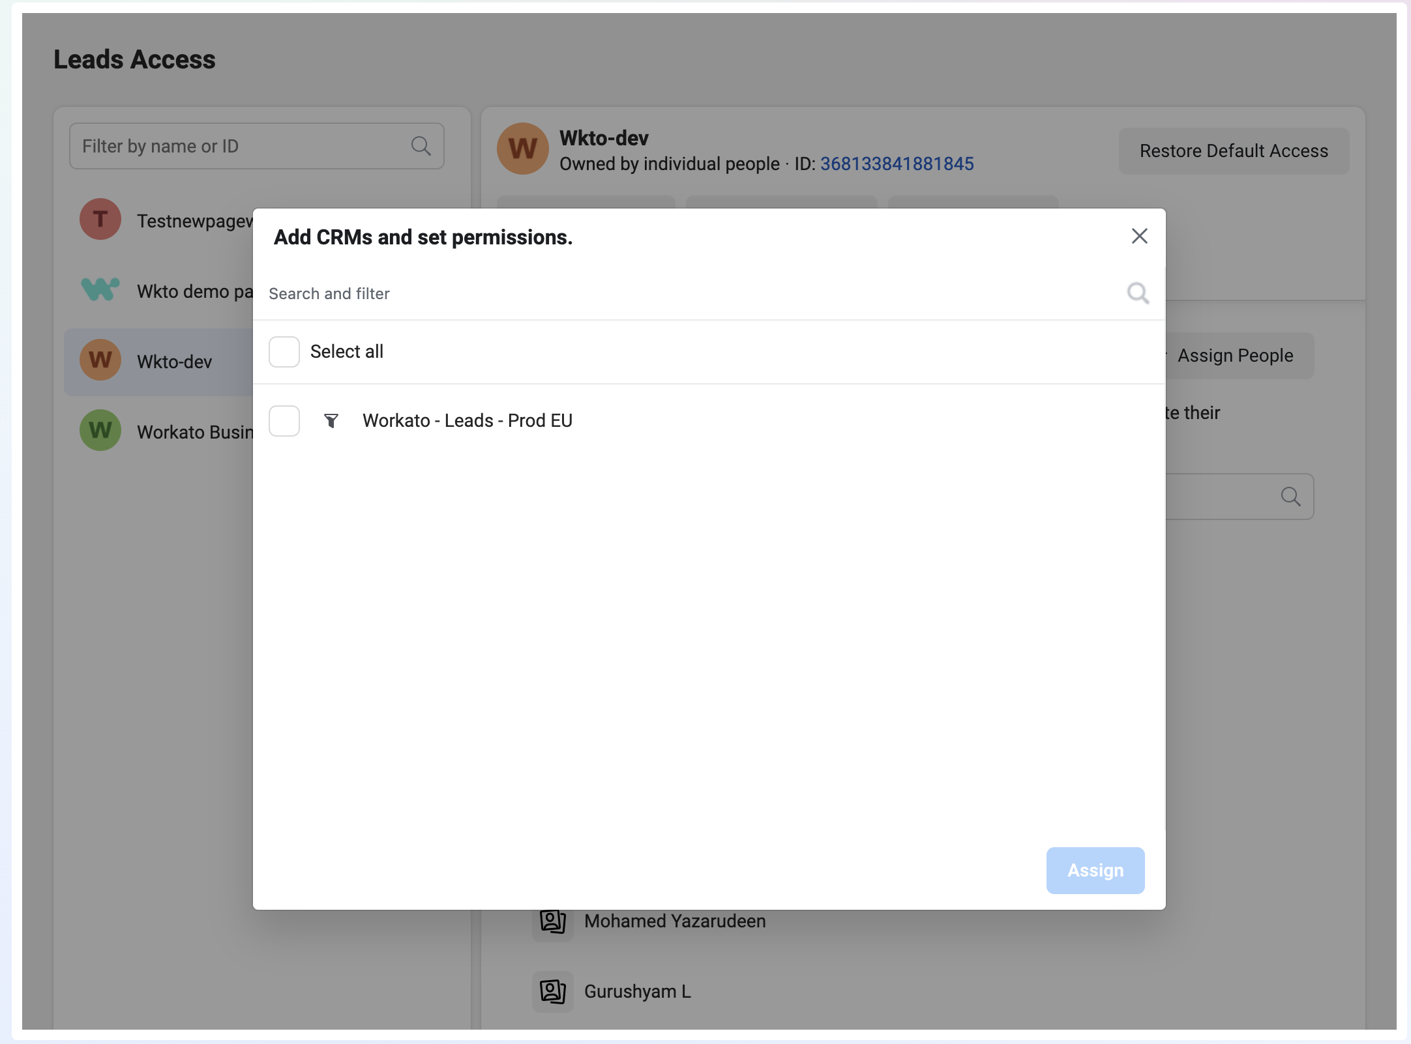Image resolution: width=1411 pixels, height=1044 pixels.
Task: Click the Assign button
Action: pos(1095,870)
